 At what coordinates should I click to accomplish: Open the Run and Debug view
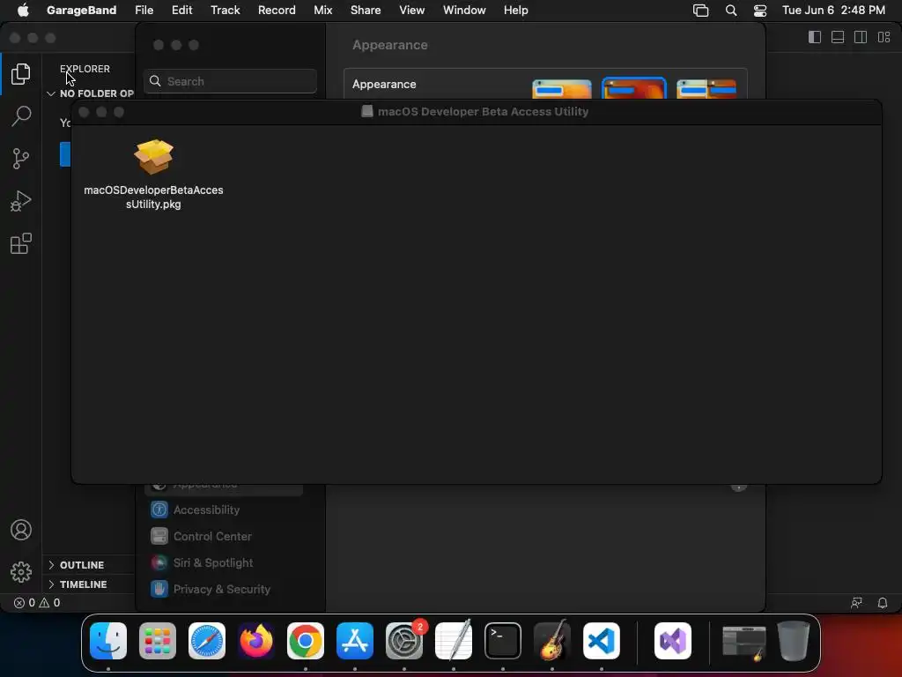[x=21, y=201]
